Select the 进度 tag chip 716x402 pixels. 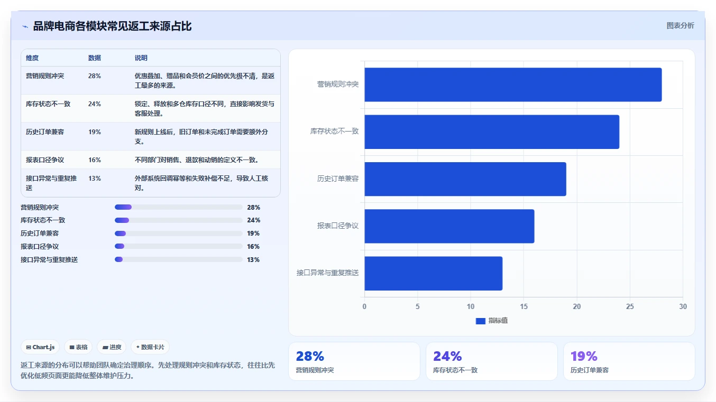[112, 347]
